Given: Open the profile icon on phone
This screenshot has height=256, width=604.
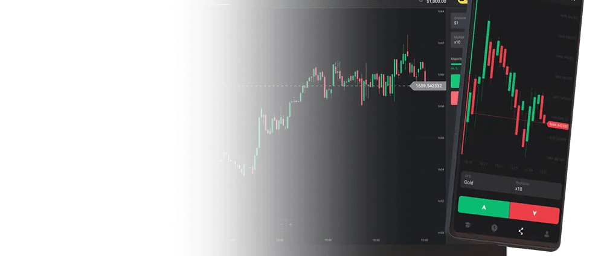Looking at the screenshot, I should pos(547,234).
